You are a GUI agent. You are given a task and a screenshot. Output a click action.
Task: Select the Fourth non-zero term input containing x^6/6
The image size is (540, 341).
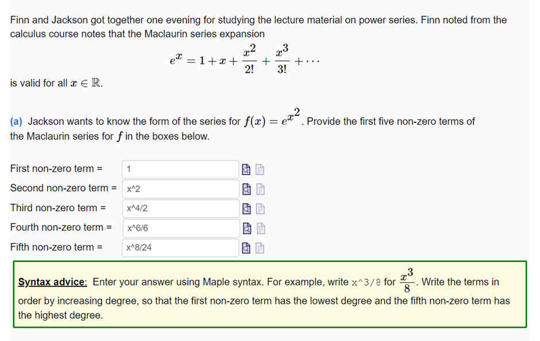[x=180, y=228]
